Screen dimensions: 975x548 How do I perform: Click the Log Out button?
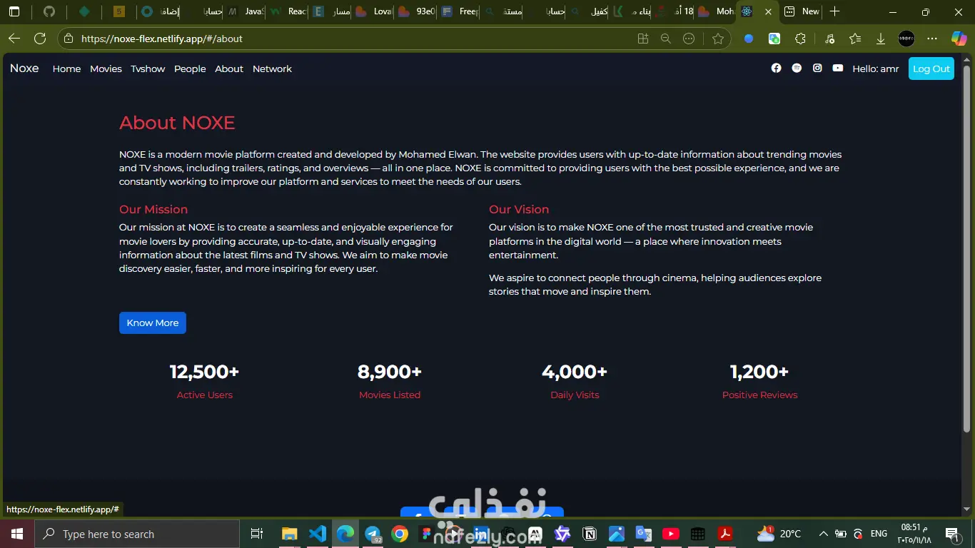coord(931,68)
